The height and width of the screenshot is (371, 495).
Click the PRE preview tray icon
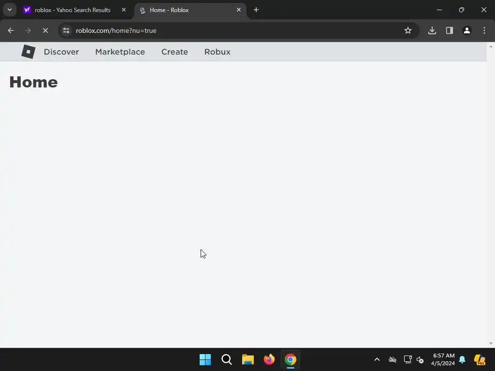click(x=480, y=359)
